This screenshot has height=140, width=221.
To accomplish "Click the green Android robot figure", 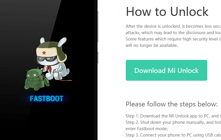I will [37, 79].
